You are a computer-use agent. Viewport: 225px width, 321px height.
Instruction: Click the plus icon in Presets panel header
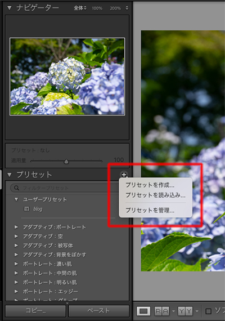coord(124,175)
